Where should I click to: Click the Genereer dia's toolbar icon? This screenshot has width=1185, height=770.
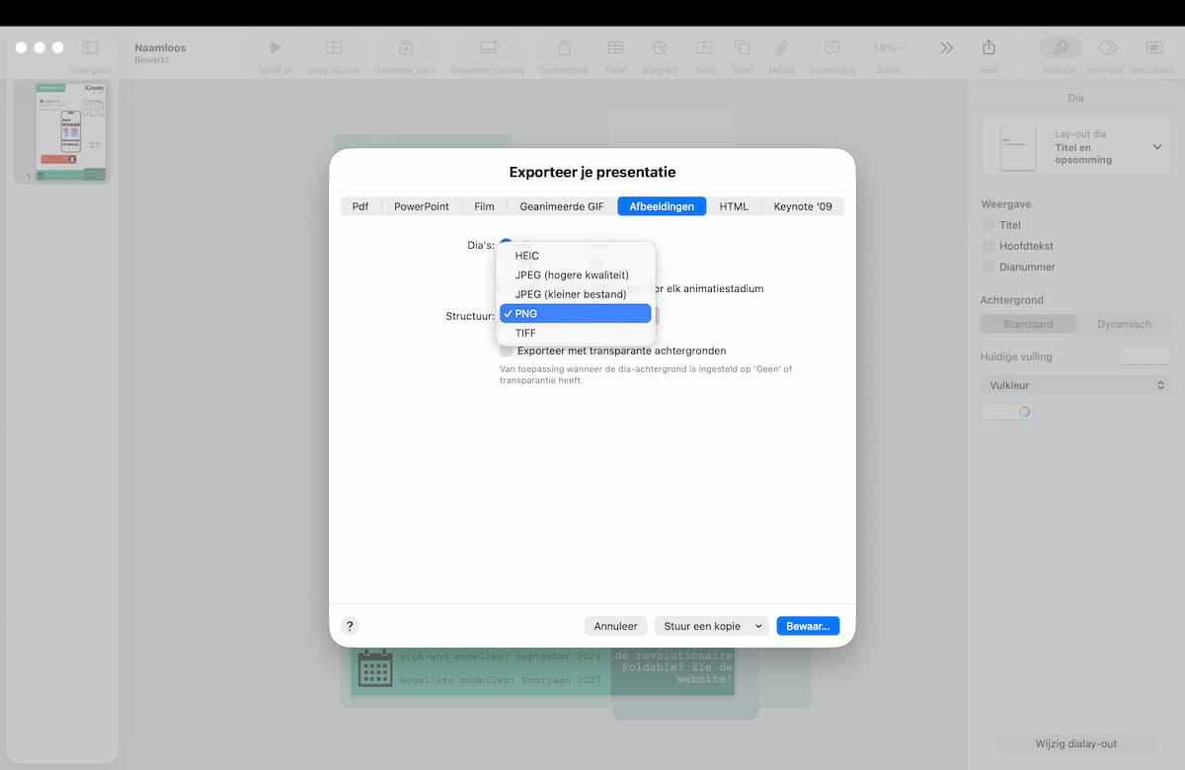click(x=406, y=47)
